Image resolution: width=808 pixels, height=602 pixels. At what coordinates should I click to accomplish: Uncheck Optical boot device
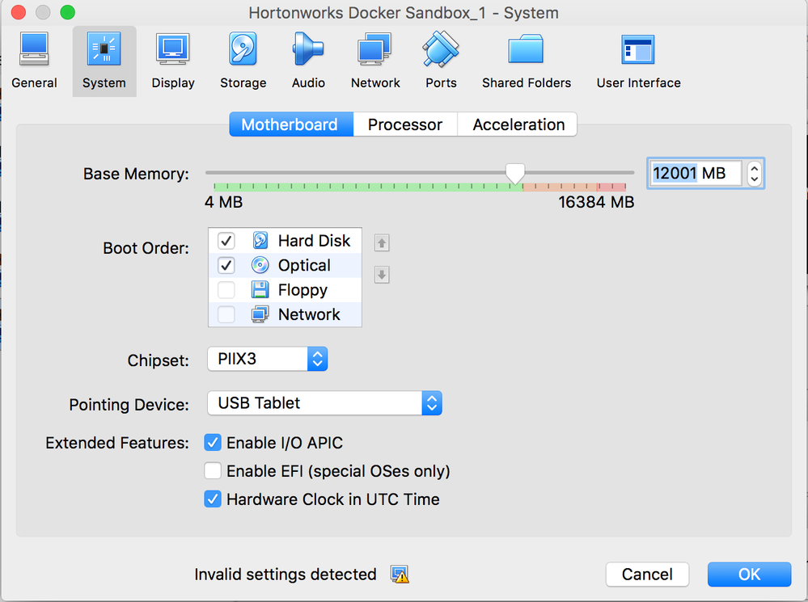click(x=226, y=265)
